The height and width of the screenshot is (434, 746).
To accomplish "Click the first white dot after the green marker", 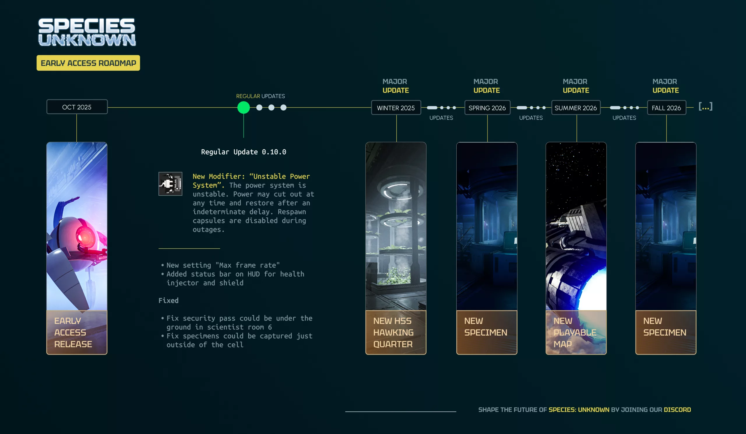I will click(x=259, y=108).
